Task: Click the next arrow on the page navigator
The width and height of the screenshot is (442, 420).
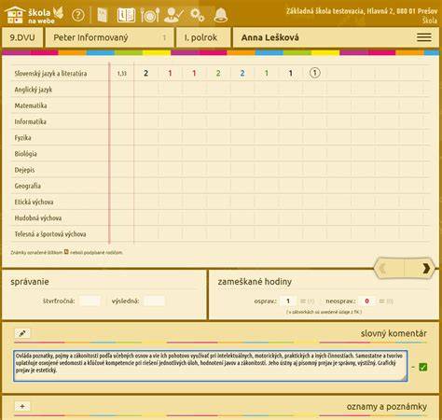Action: (x=425, y=268)
